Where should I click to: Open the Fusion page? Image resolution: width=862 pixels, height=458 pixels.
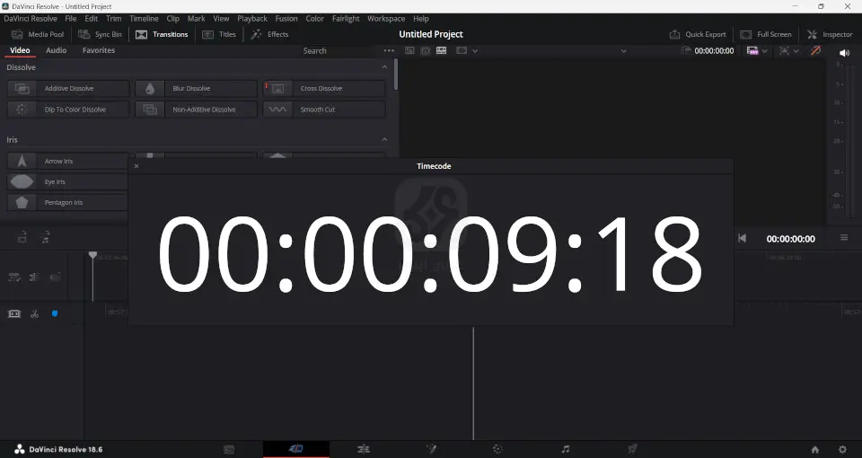(431, 449)
